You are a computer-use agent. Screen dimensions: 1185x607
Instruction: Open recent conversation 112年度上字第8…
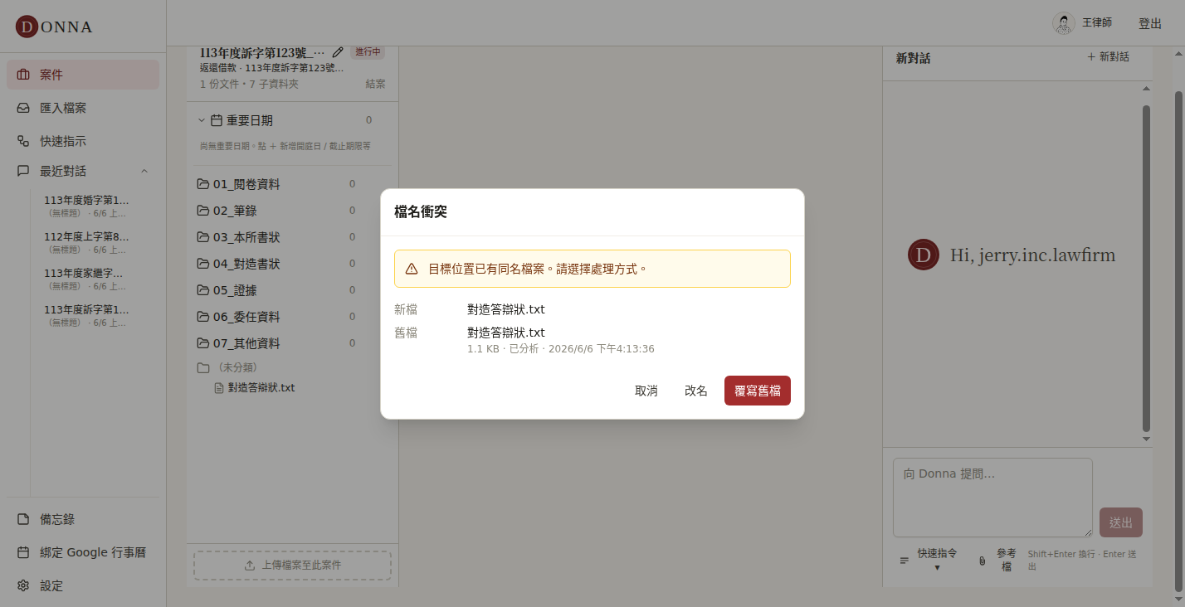(86, 243)
